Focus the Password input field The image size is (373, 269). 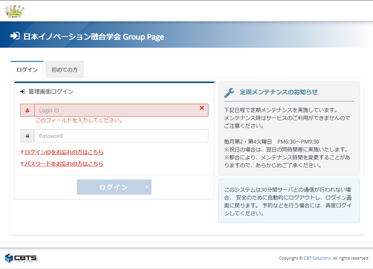pyautogui.click(x=121, y=136)
